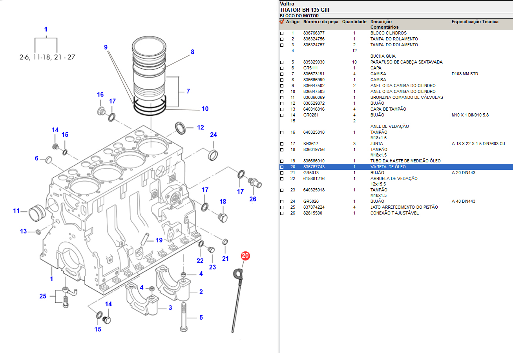Image resolution: width=513 pixels, height=353 pixels.
Task: Click the BLOCO DO MOTOR section title
Action: [299, 16]
